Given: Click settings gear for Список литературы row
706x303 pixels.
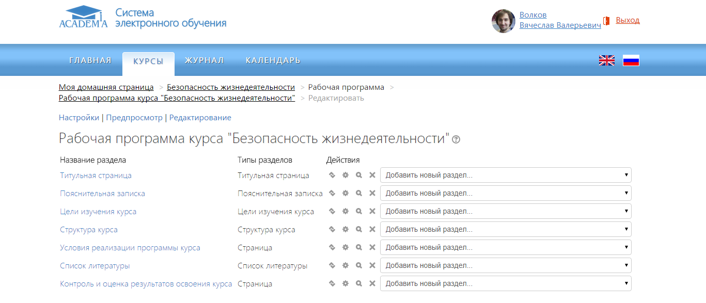Looking at the screenshot, I should [346, 265].
